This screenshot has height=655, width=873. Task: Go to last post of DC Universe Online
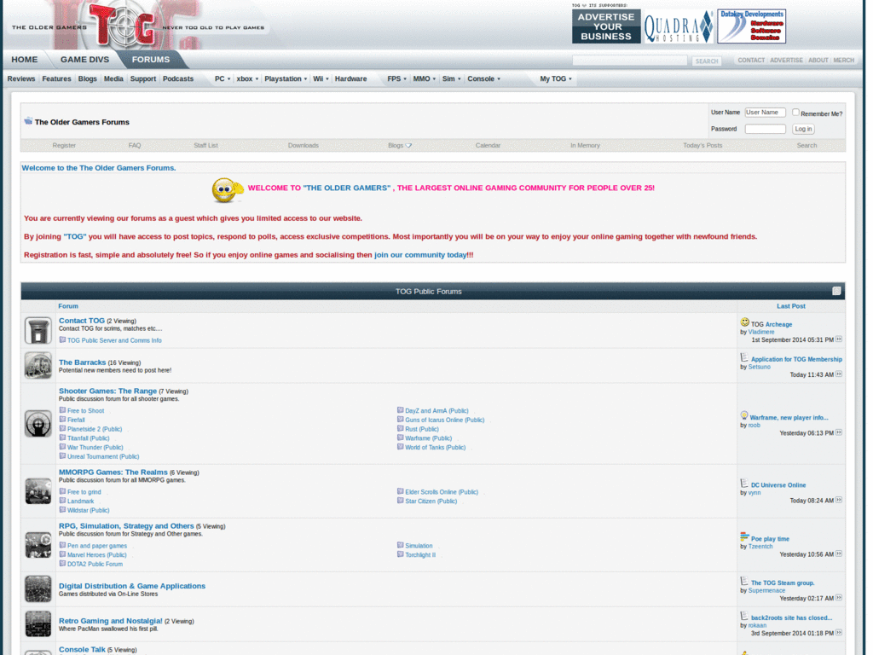839,500
